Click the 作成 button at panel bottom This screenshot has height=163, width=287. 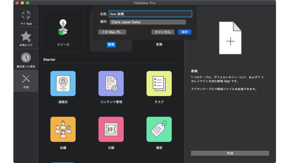[230, 153]
